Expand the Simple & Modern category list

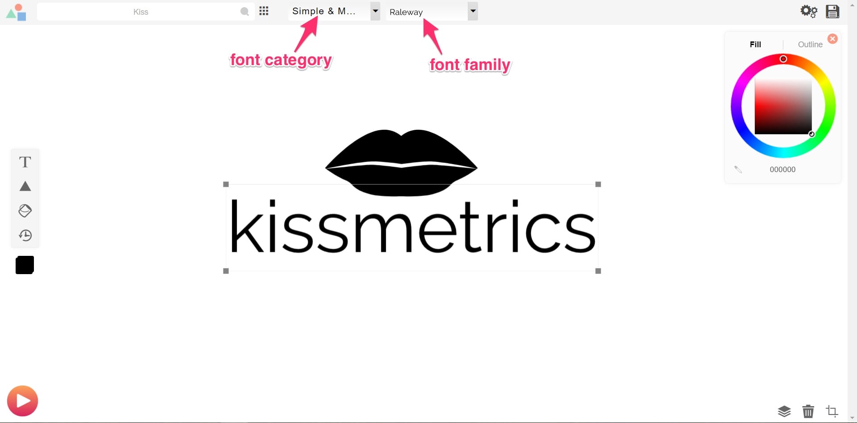(x=375, y=11)
